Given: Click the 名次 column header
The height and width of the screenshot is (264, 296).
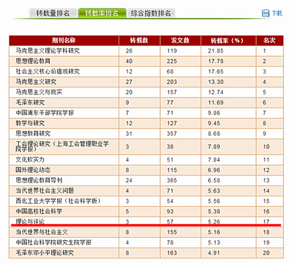Looking at the screenshot, I should pyautogui.click(x=270, y=40).
